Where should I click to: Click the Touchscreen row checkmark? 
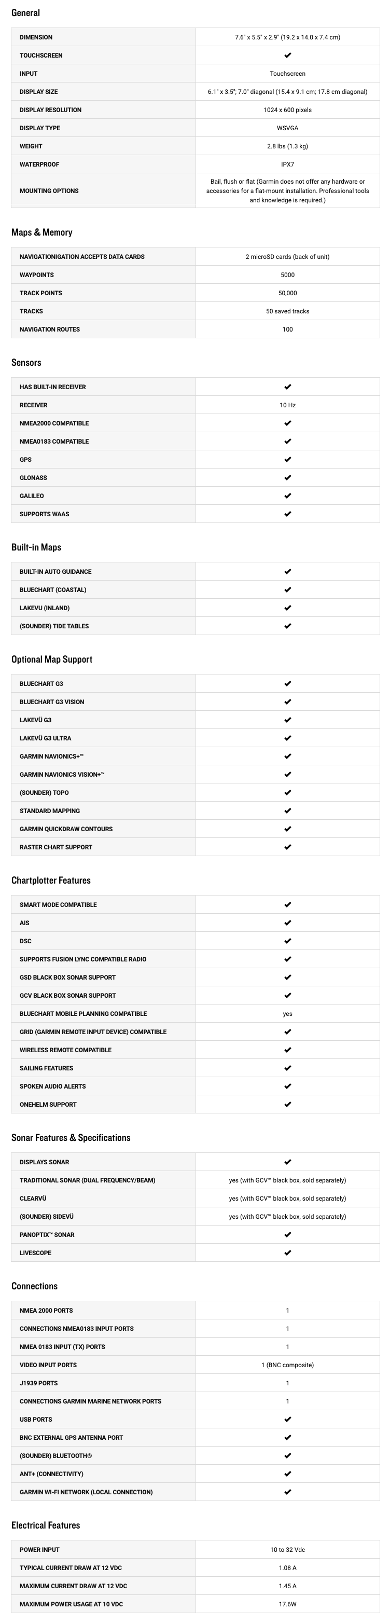[287, 56]
